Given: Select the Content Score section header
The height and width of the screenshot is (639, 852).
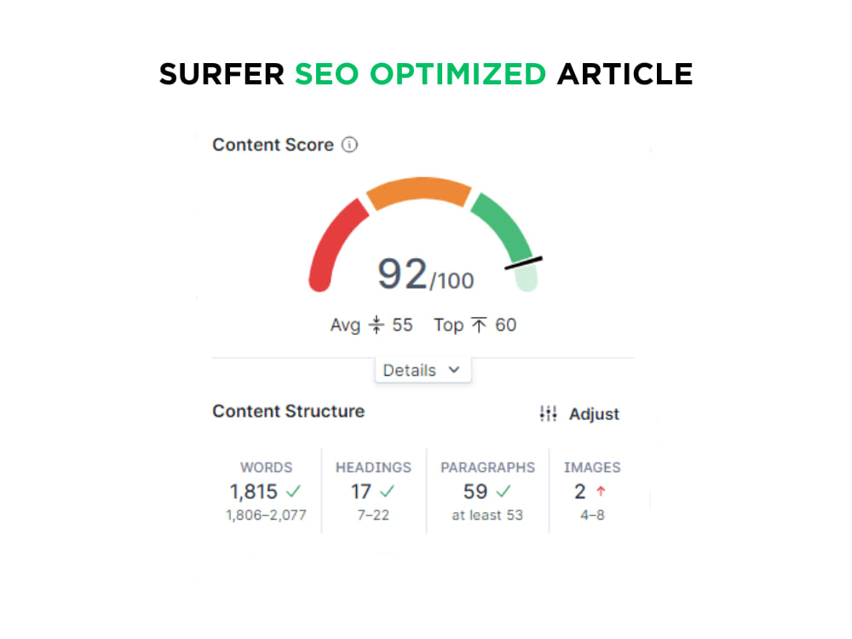Looking at the screenshot, I should pyautogui.click(x=273, y=145).
